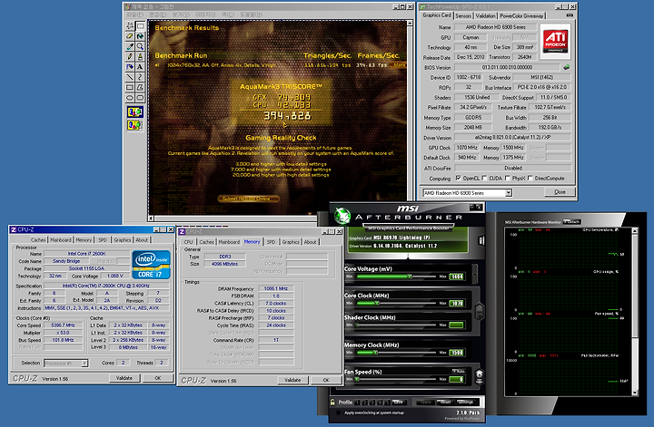Select Afterburner profile slot 5
Viewport: 654px width, 427px height.
388,403
